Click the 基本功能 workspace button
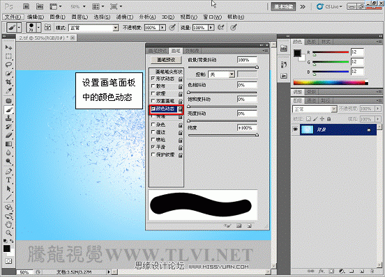Viewport: 385px width, 277px height. coord(283,7)
